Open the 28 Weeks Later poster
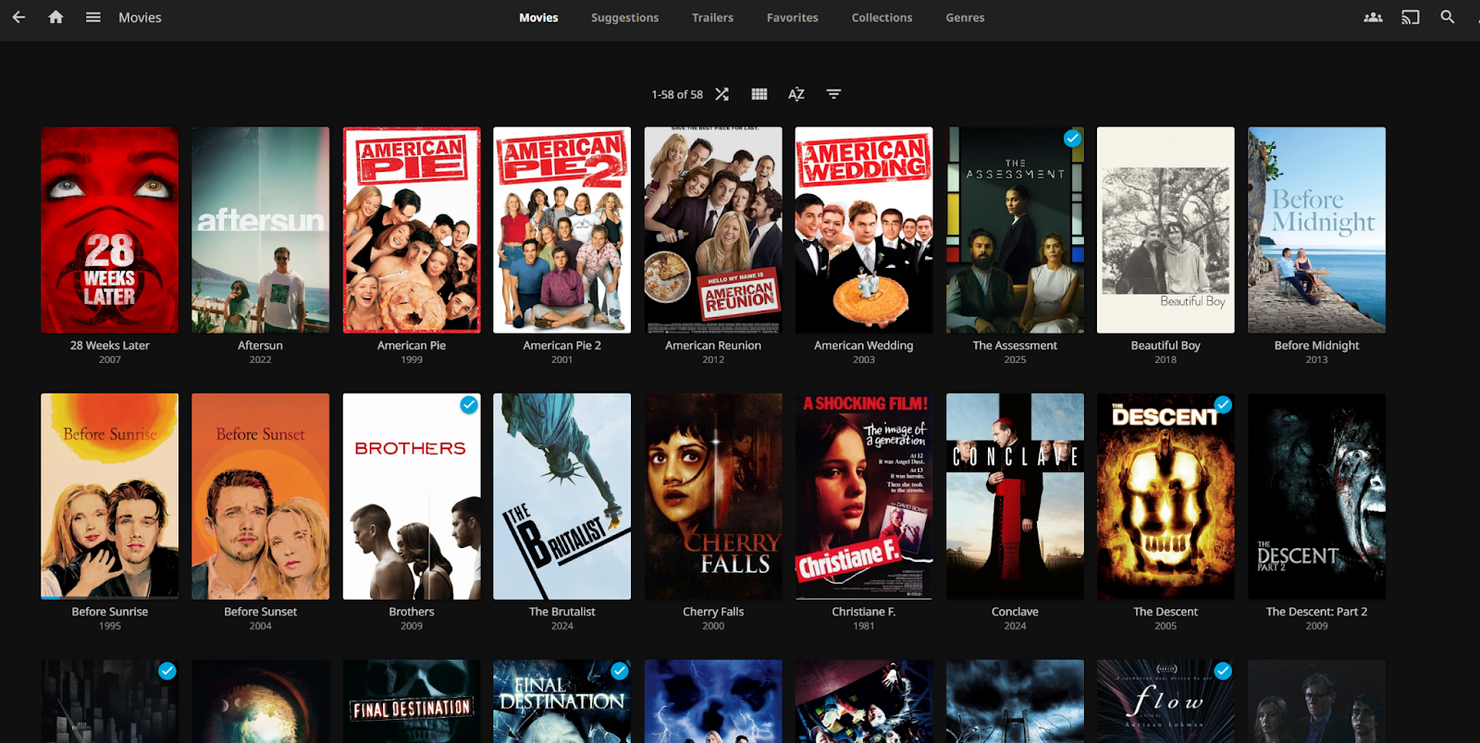The image size is (1480, 743). pyautogui.click(x=110, y=230)
